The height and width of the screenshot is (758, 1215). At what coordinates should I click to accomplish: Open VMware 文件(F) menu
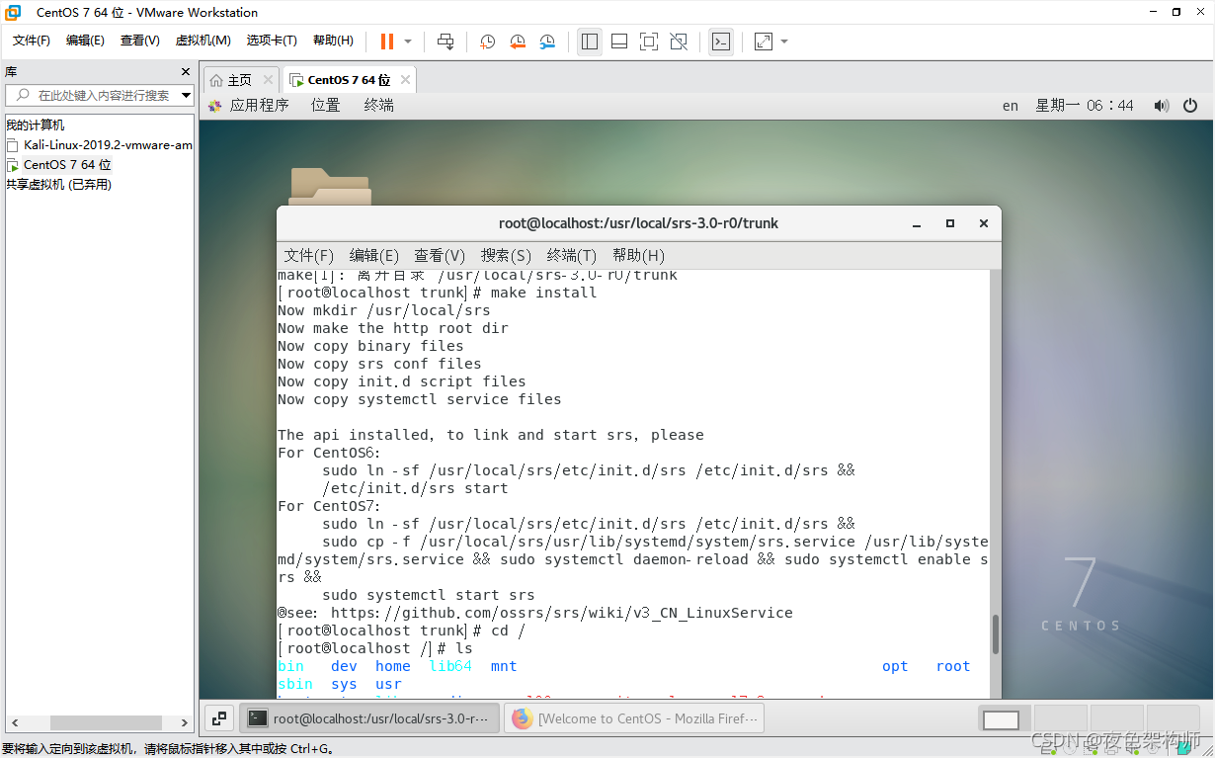coord(32,41)
